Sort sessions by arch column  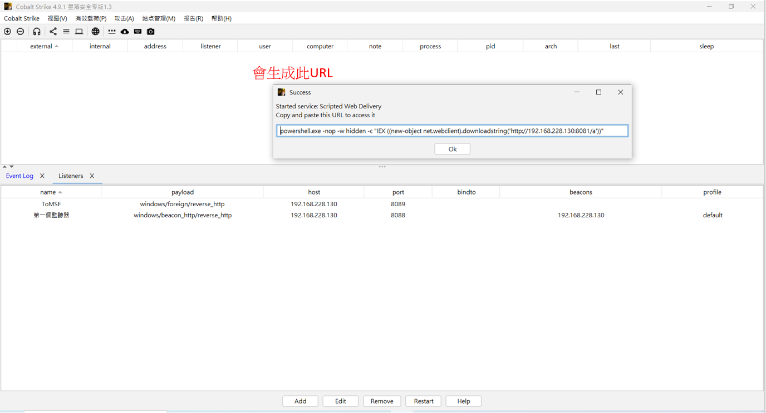551,46
